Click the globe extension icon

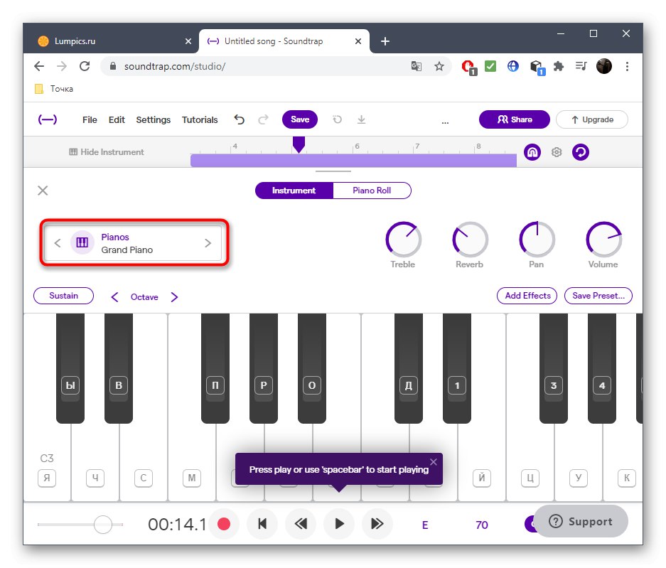point(513,66)
